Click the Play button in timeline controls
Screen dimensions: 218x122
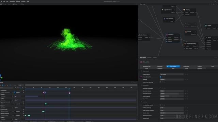3,85
